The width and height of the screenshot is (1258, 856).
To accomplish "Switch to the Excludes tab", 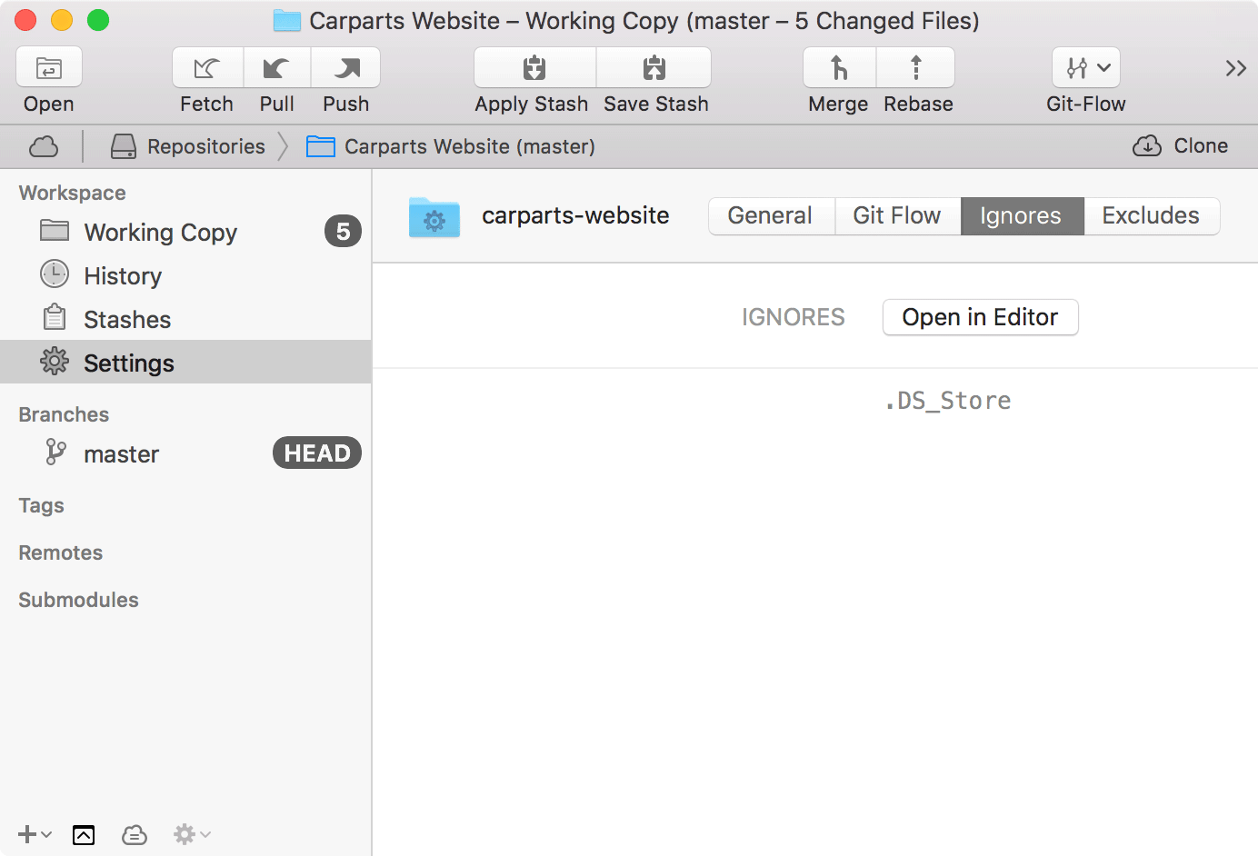I will tap(1151, 216).
